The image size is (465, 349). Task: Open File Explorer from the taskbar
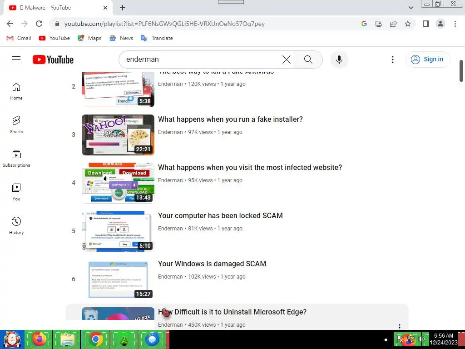[x=67, y=339]
